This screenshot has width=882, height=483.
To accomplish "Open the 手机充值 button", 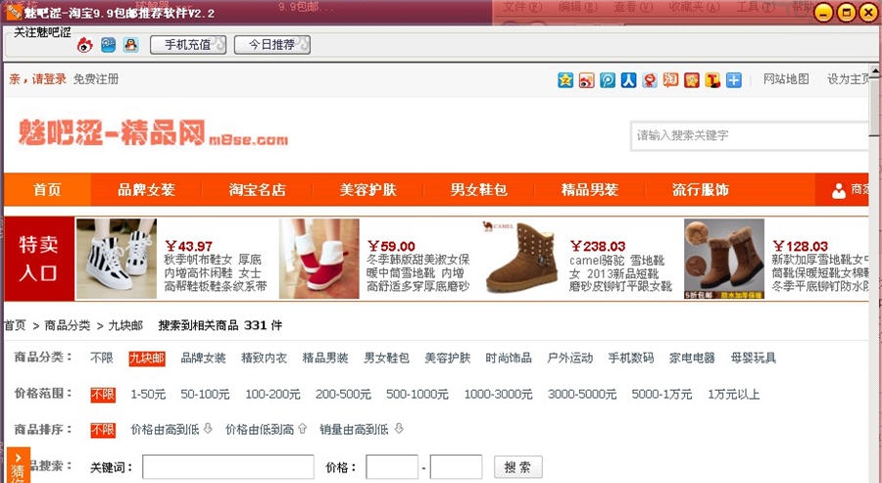I will click(188, 45).
